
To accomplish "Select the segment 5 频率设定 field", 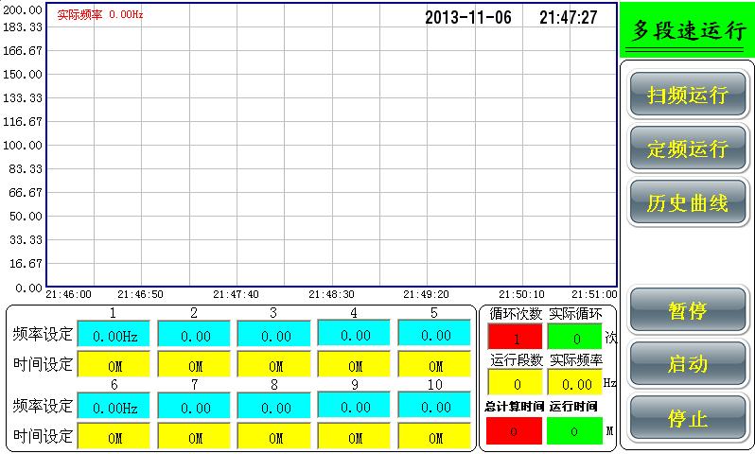I will click(434, 335).
